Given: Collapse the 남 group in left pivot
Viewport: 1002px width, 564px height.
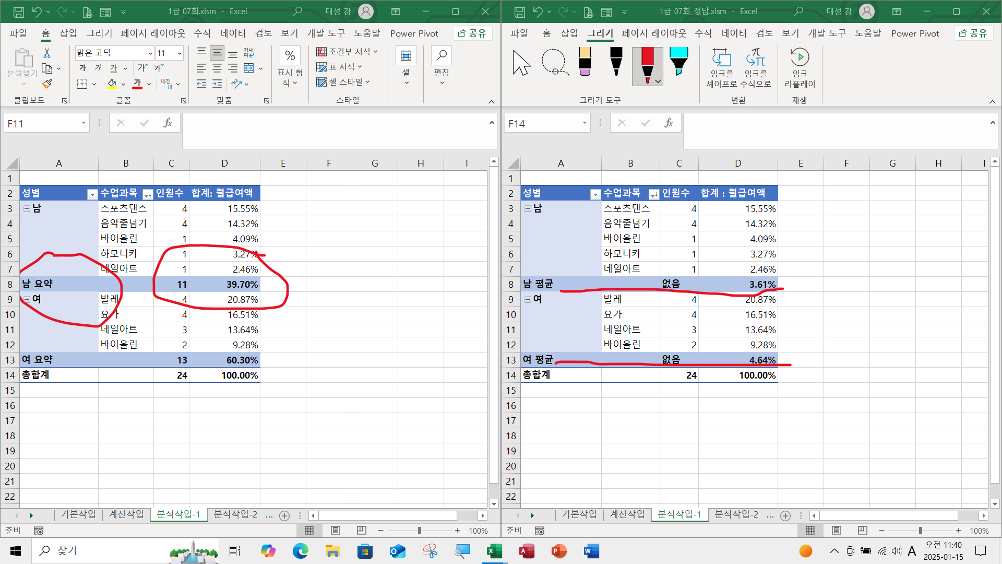Looking at the screenshot, I should (x=27, y=208).
